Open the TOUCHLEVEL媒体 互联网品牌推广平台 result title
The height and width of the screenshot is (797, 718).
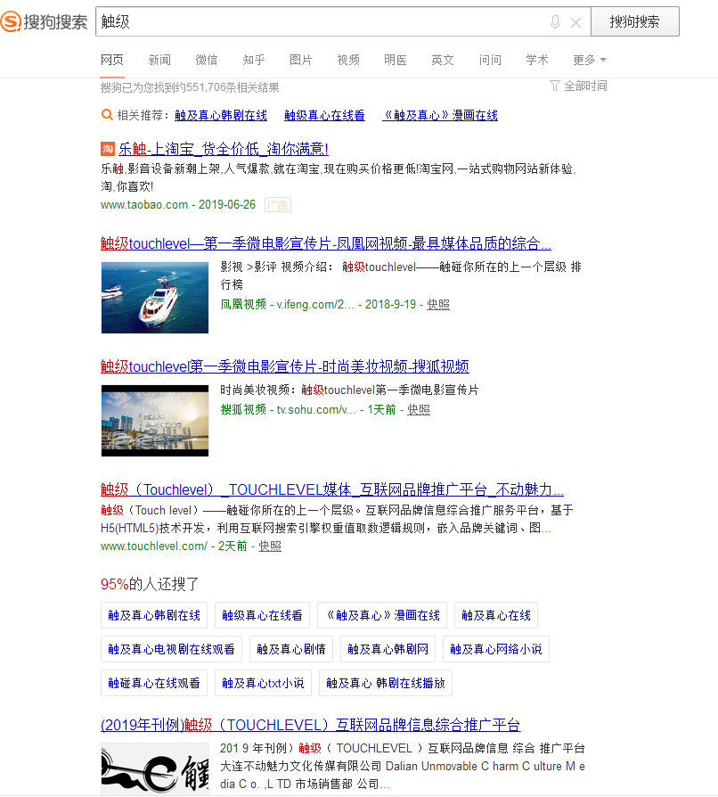tap(332, 489)
